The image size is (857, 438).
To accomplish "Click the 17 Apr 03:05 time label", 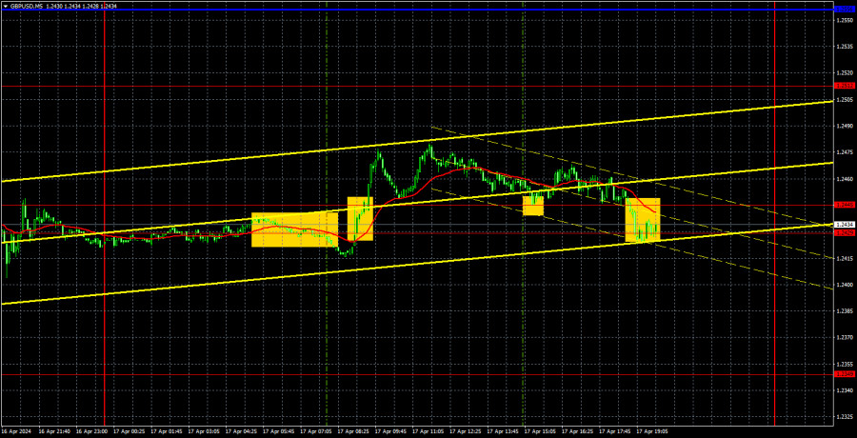I will (x=203, y=431).
